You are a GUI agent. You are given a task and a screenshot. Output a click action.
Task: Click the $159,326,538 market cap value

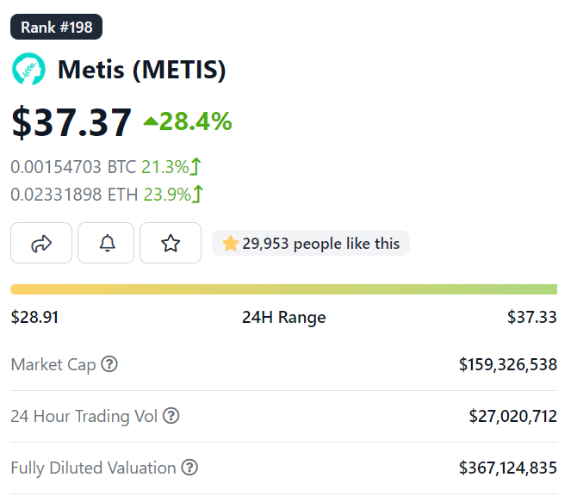508,364
